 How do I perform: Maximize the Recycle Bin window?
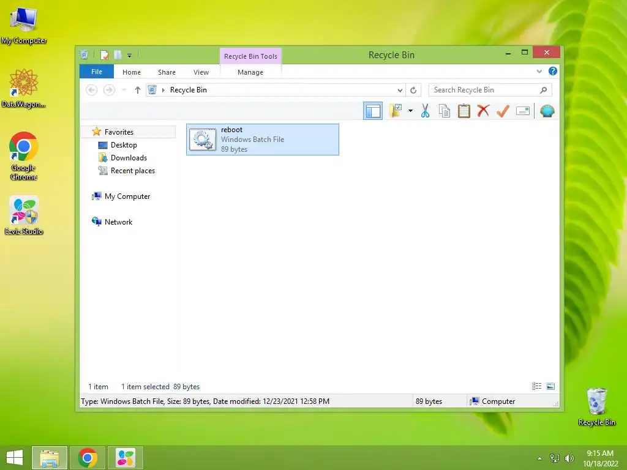(x=525, y=53)
